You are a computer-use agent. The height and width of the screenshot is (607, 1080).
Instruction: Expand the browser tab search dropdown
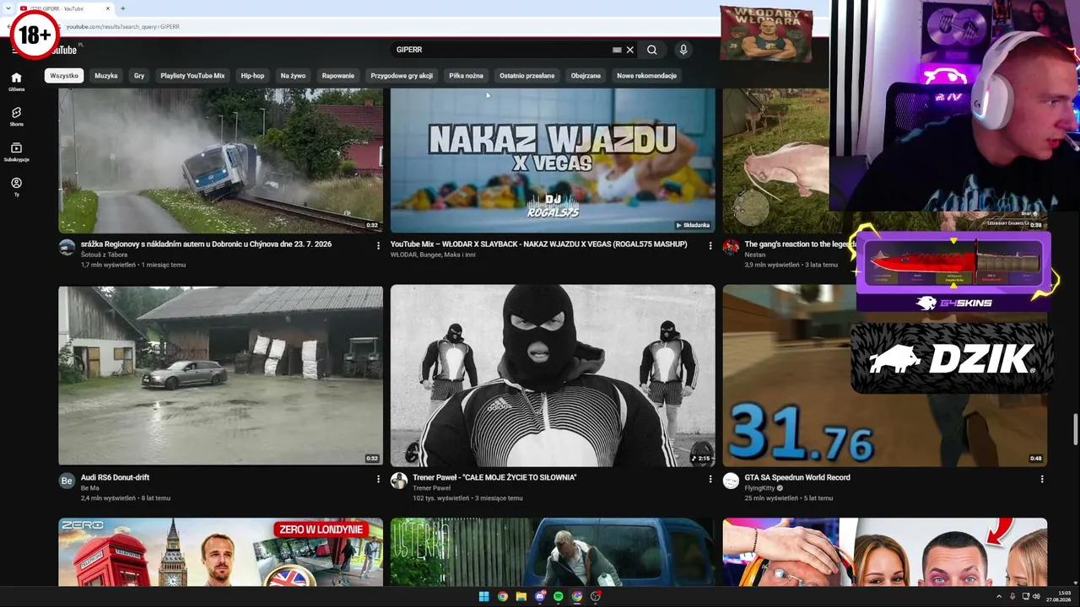coord(7,8)
